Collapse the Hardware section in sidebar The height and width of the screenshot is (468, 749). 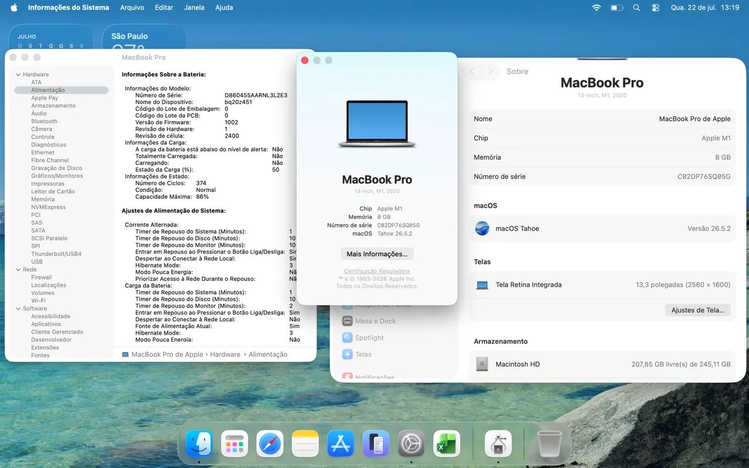[x=18, y=75]
